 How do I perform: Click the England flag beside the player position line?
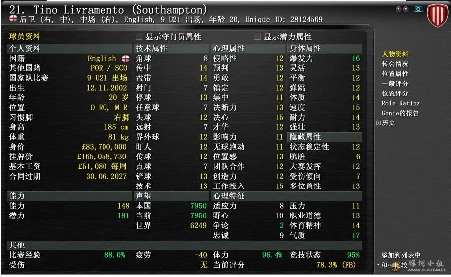13,19
